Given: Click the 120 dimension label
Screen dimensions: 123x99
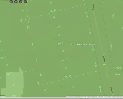Looking at the screenshot, I should pyautogui.click(x=21, y=20).
